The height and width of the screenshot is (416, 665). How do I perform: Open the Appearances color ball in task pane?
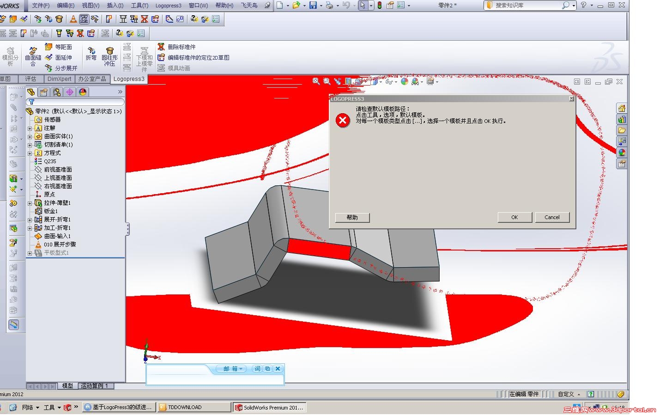pyautogui.click(x=622, y=152)
